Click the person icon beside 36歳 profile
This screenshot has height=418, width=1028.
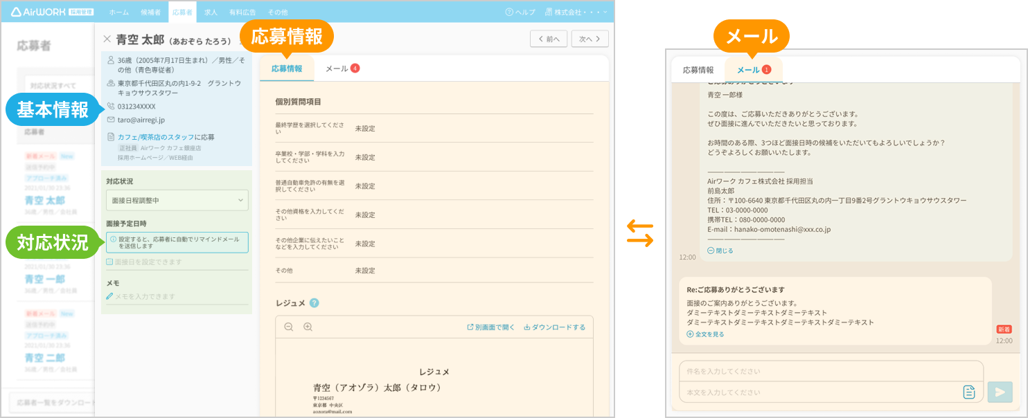111,61
